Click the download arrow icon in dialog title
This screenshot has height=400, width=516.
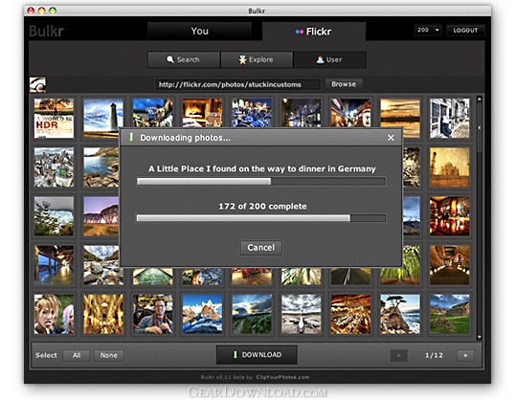131,137
